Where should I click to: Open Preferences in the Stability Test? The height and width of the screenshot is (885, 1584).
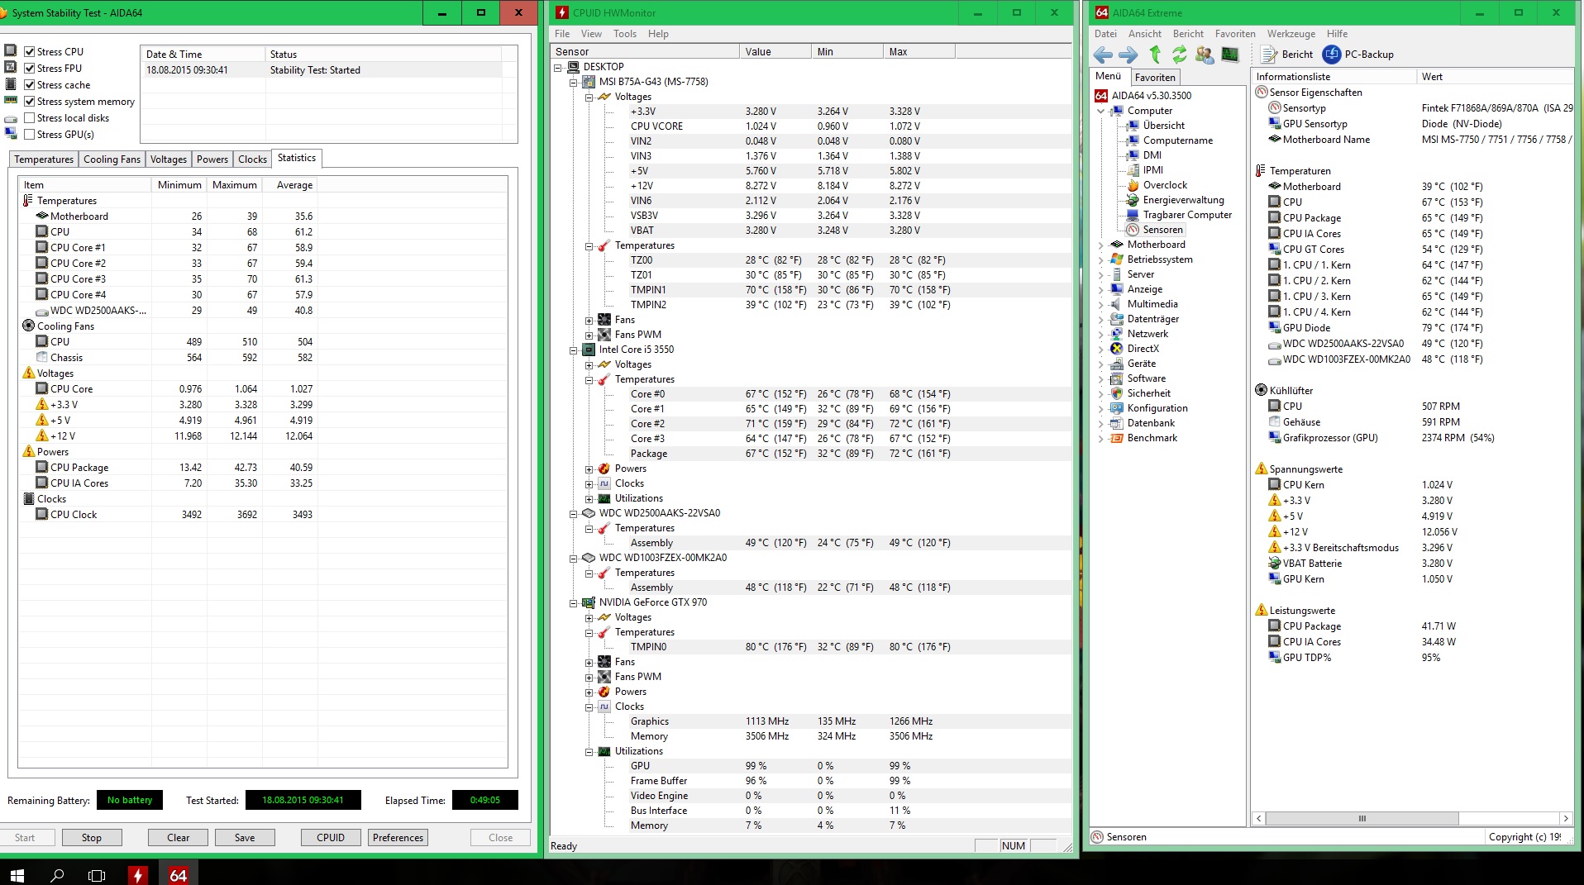(x=398, y=838)
